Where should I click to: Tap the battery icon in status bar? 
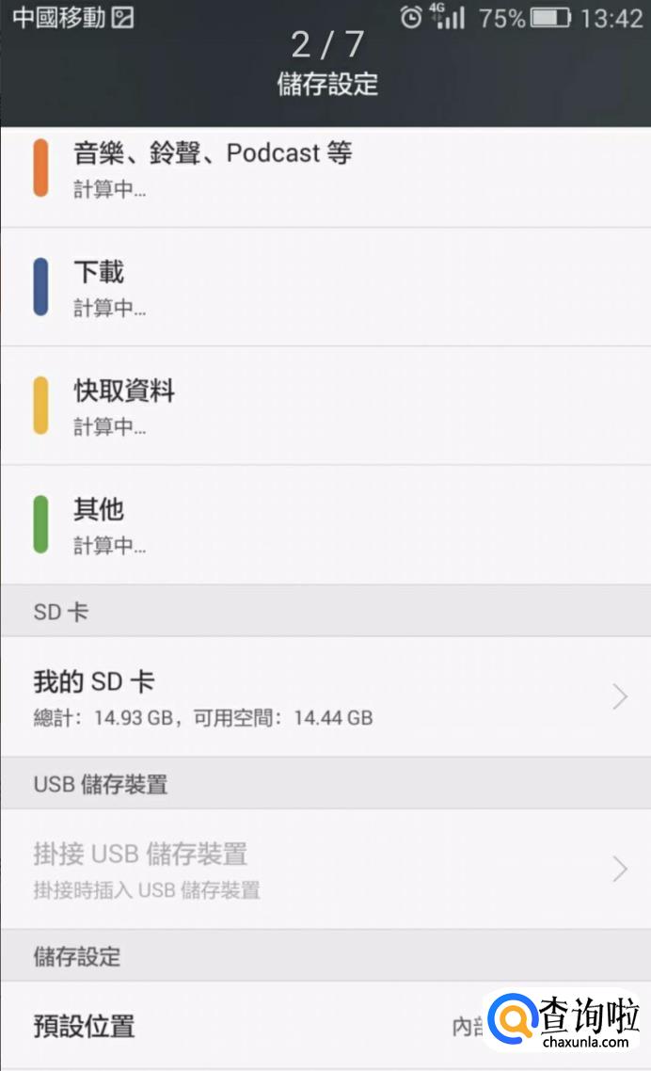[550, 17]
